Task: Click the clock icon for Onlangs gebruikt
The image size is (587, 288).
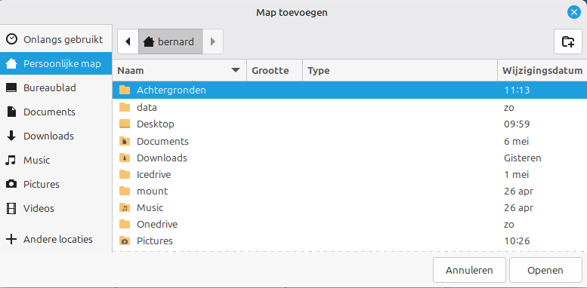Action: pos(12,39)
